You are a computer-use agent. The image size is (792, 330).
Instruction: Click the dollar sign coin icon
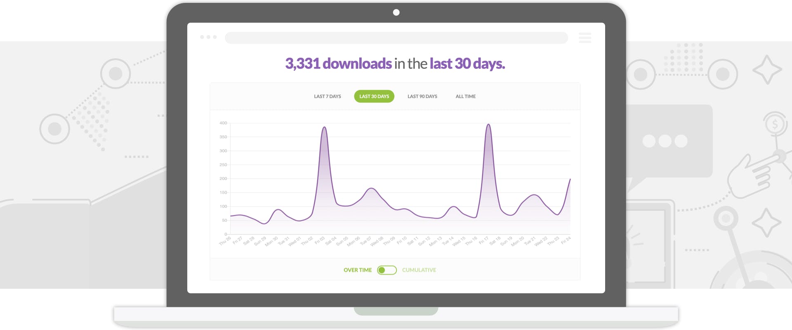click(775, 124)
